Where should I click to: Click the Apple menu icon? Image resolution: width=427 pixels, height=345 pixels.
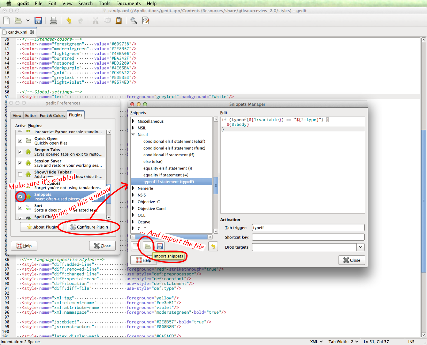pos(9,3)
